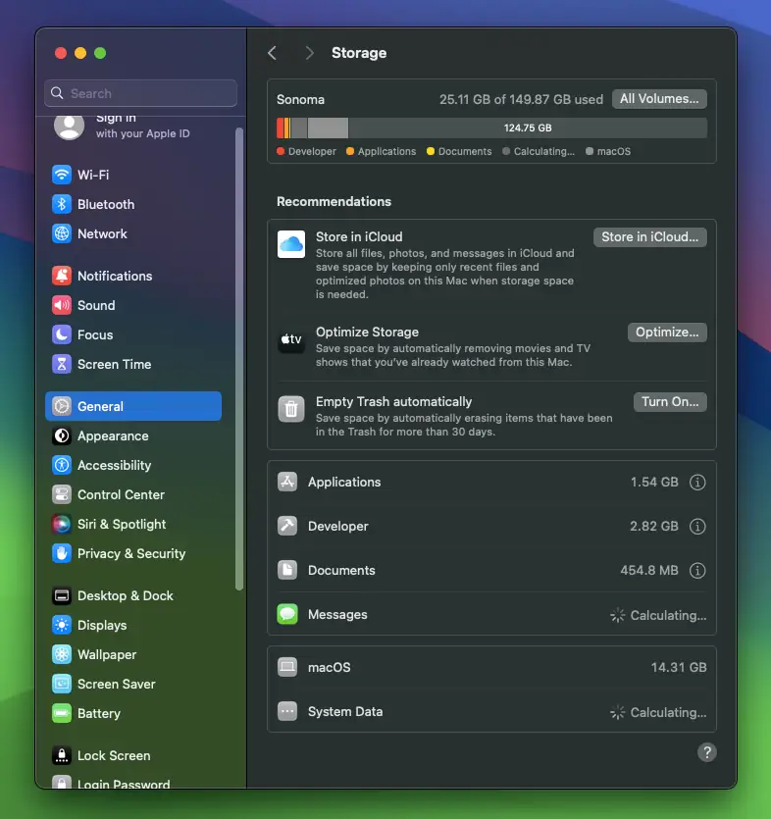
Task: Open Siri & Spotlight icon
Action: (x=62, y=524)
